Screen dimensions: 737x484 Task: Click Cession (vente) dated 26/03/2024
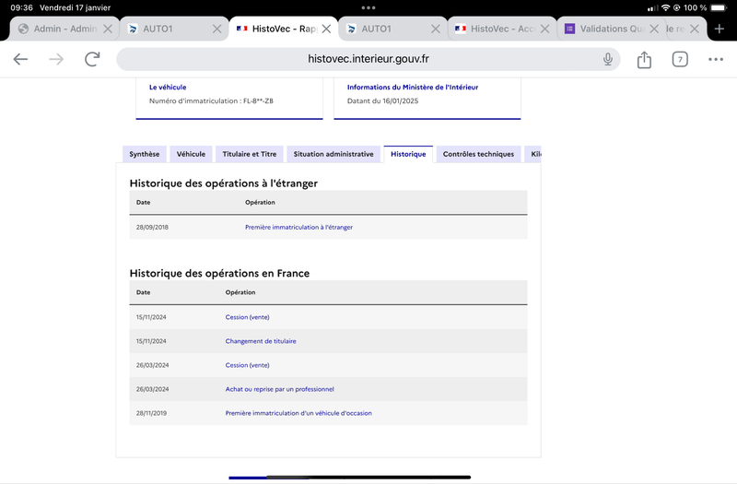coord(247,365)
